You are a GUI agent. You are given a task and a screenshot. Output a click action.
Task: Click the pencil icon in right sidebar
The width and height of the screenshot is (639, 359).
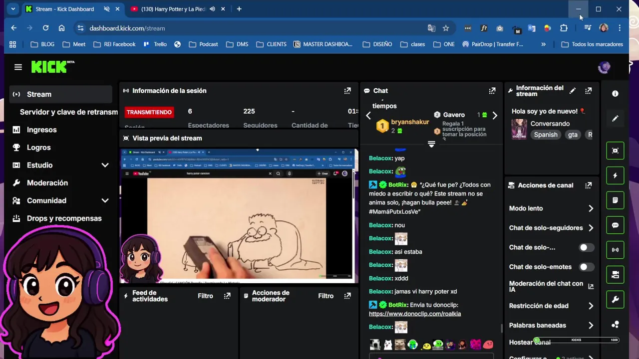[x=615, y=119]
